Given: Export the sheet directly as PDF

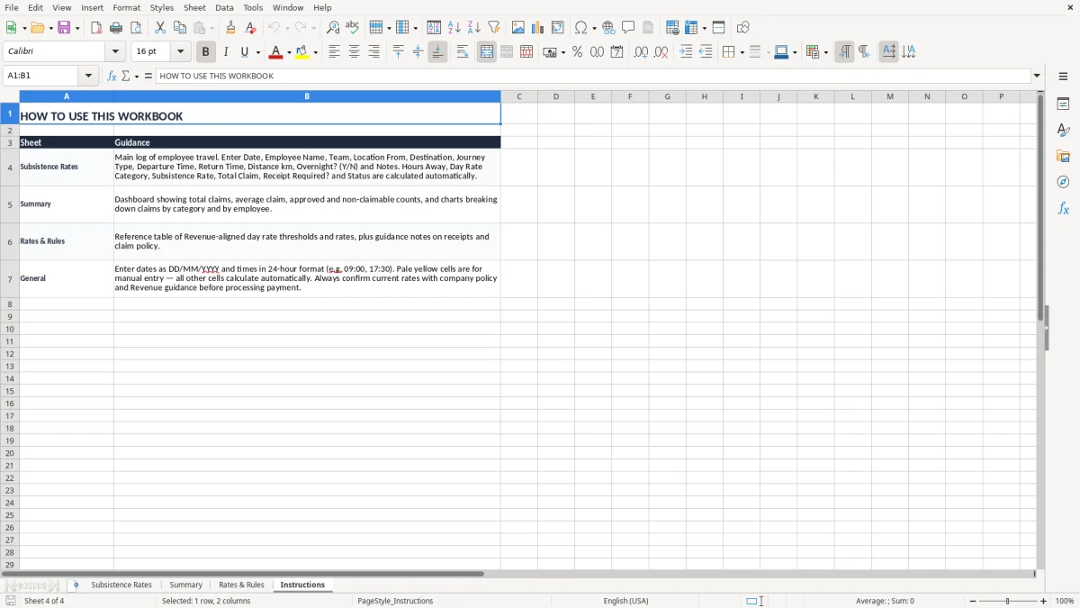Looking at the screenshot, I should [x=96, y=28].
